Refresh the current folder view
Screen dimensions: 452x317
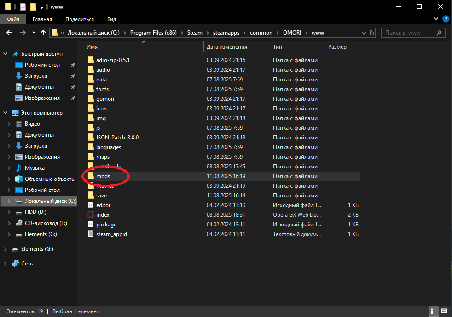click(x=372, y=33)
